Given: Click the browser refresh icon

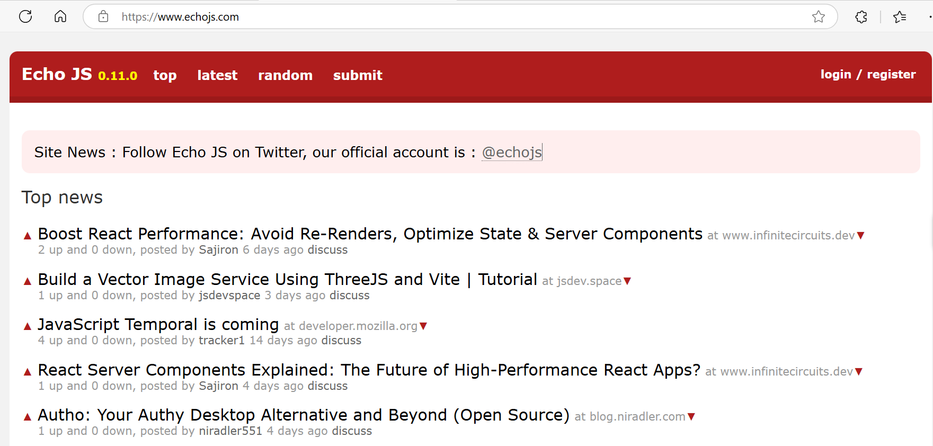Looking at the screenshot, I should [x=25, y=16].
